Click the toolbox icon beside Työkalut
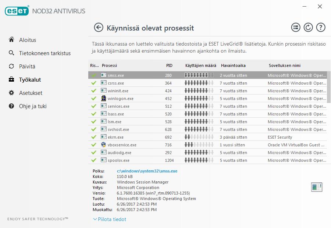Viewport: 331px width, 228px height. click(11, 79)
